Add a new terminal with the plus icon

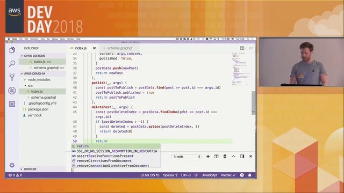[208, 157]
